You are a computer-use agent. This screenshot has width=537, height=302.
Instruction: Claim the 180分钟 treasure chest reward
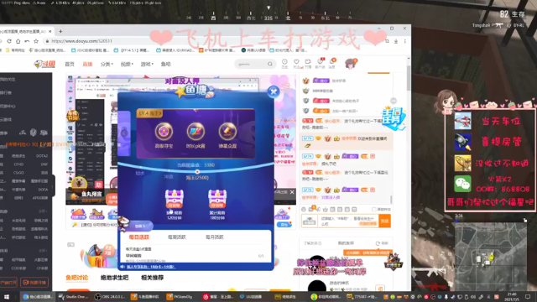click(217, 200)
